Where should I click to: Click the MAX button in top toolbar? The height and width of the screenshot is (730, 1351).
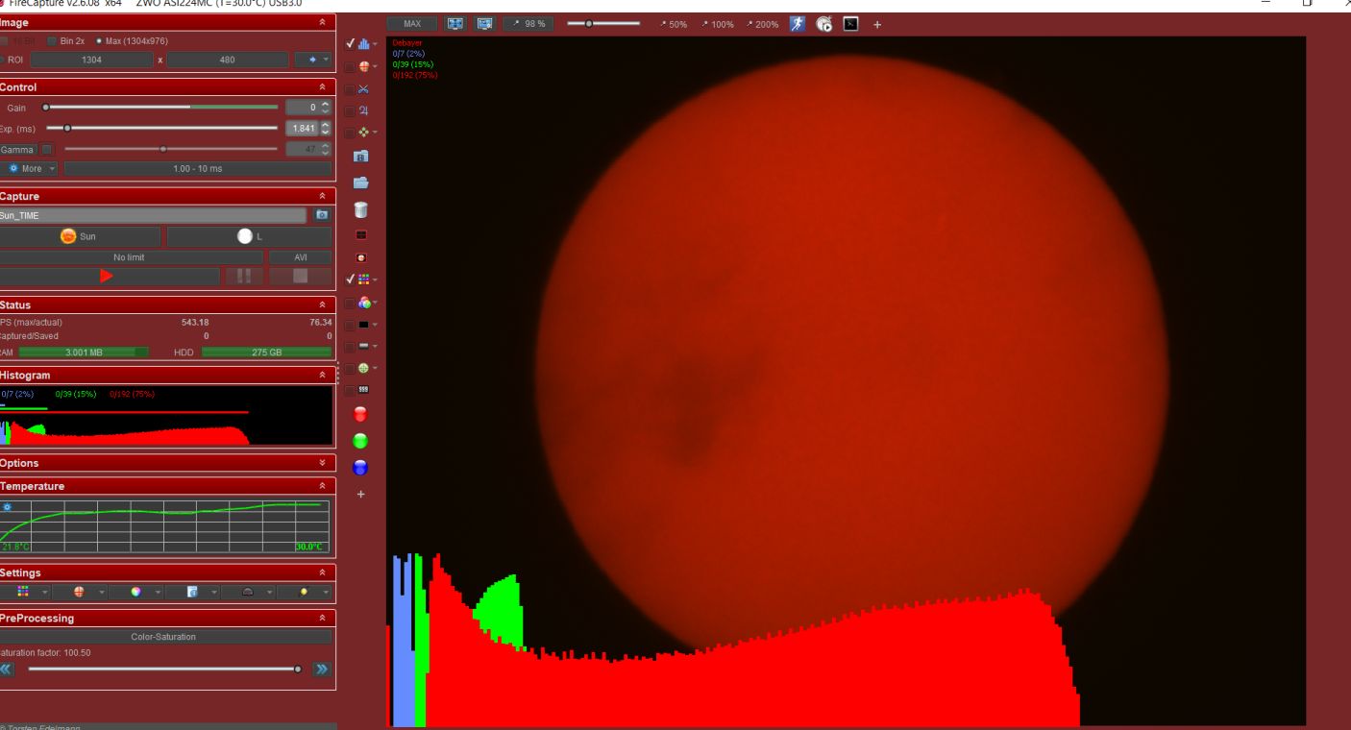click(412, 23)
